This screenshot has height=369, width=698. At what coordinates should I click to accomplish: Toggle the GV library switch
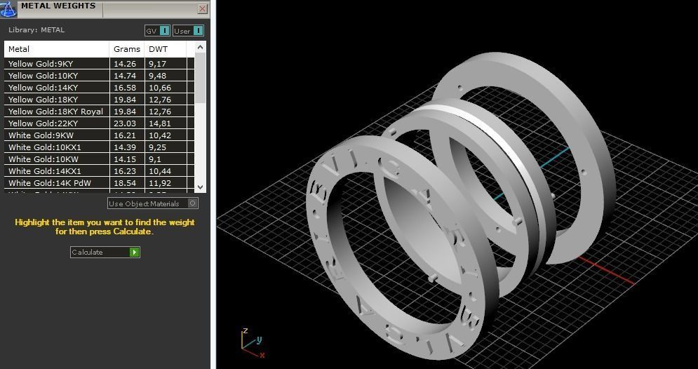point(158,31)
